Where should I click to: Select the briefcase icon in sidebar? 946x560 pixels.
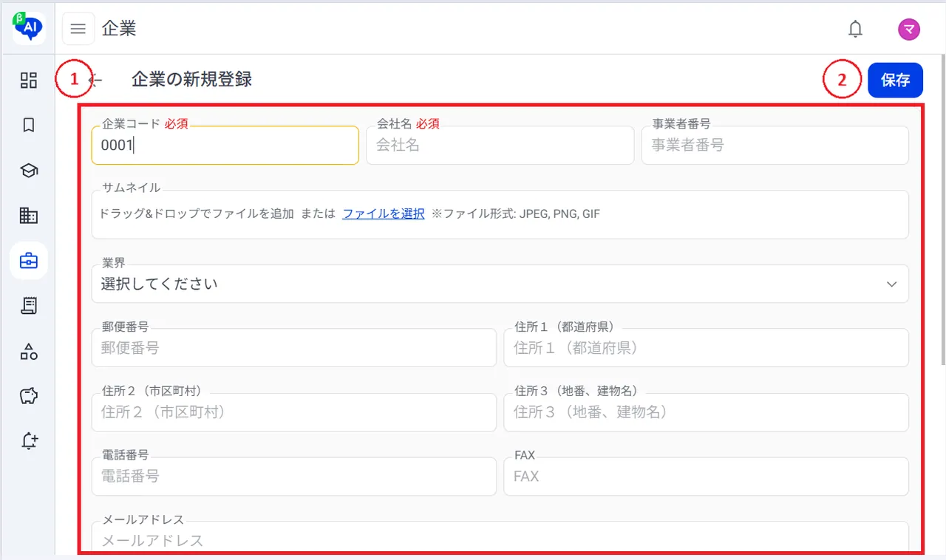(x=29, y=261)
